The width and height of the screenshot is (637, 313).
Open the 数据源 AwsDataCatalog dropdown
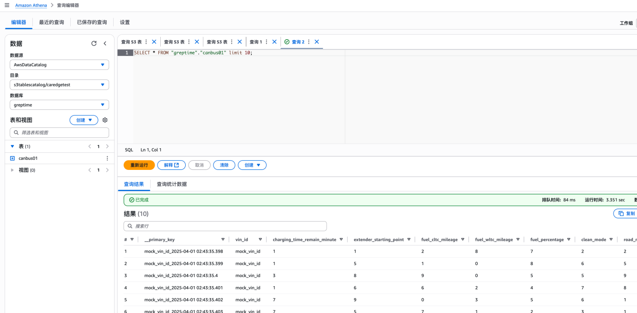(60, 65)
